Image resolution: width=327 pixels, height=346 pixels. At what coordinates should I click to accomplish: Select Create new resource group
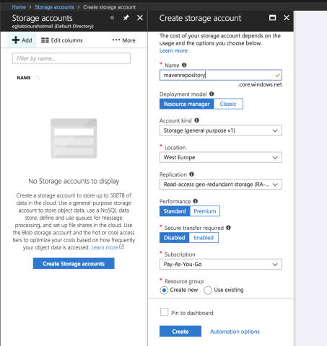point(164,290)
